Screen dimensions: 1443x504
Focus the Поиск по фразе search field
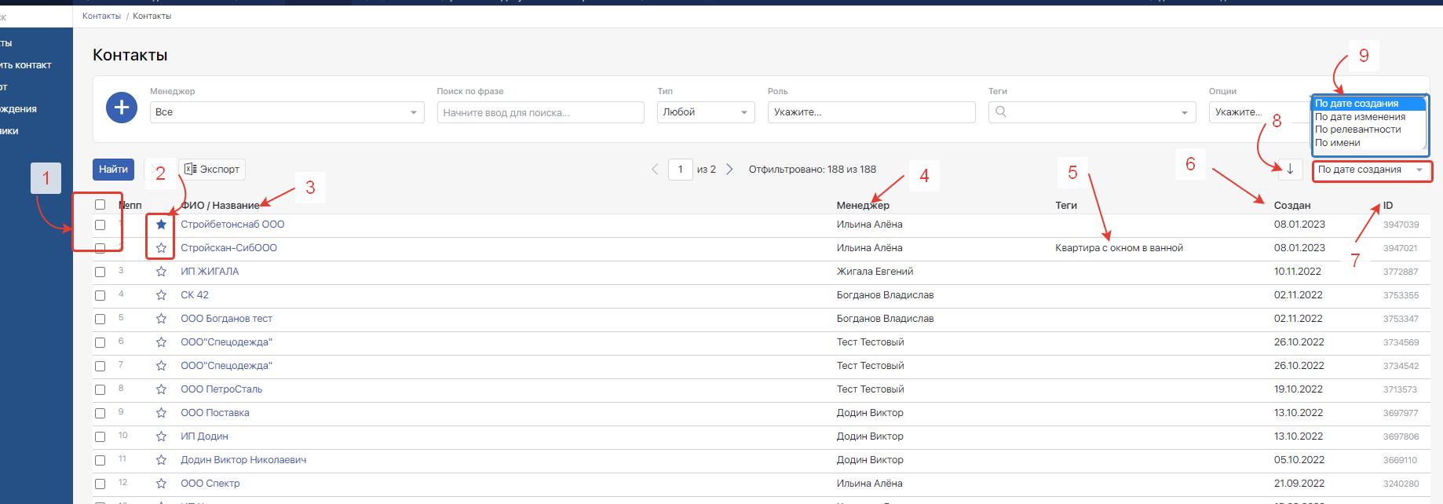[x=540, y=112]
